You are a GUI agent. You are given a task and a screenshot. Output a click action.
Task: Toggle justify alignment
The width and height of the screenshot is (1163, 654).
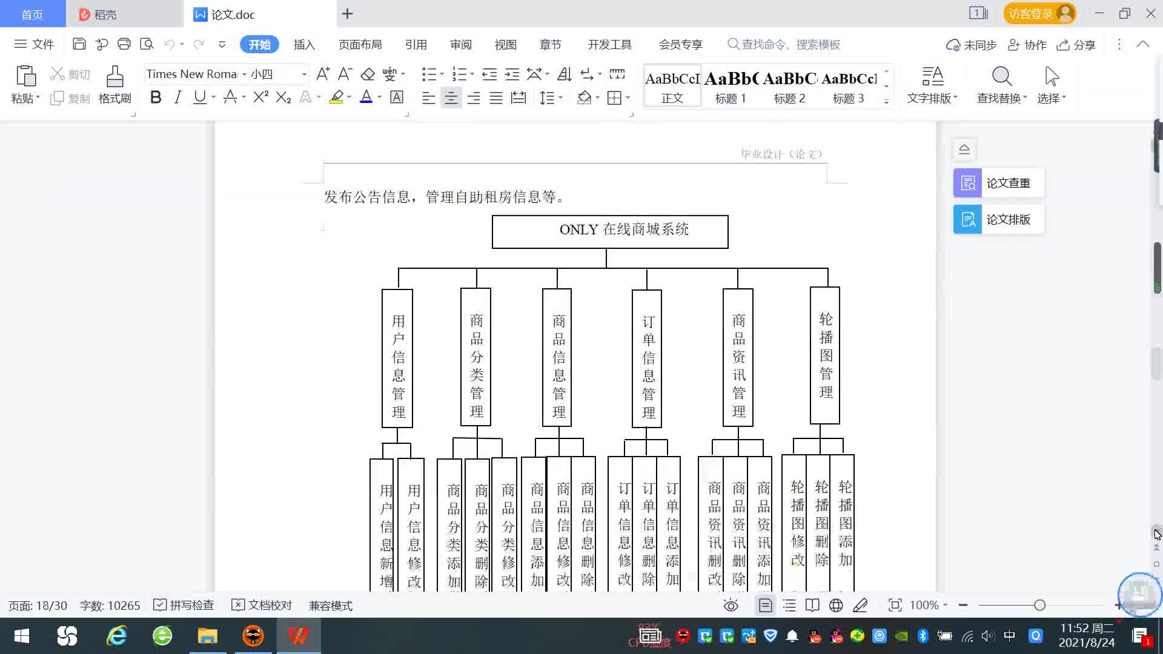(496, 97)
